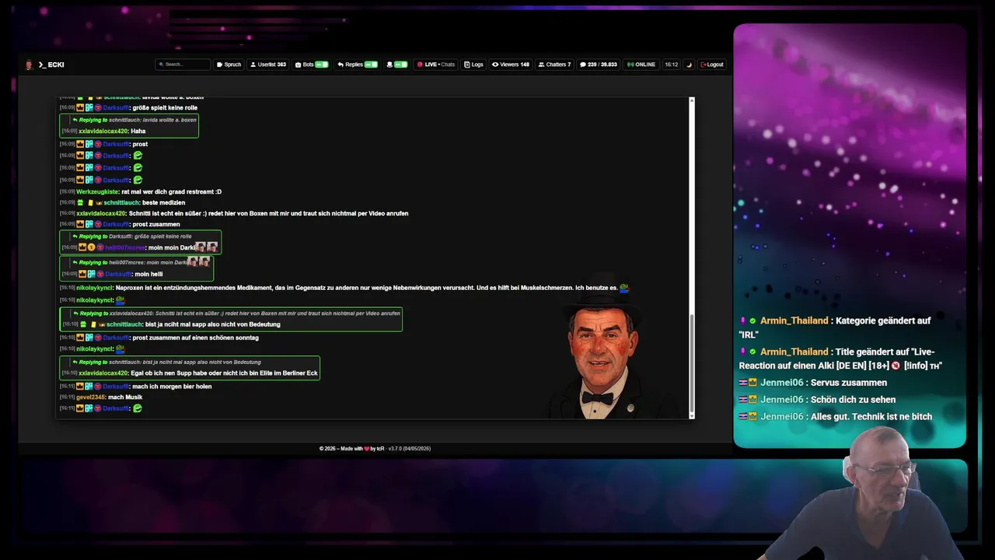Click crown badge on 'größe spielt keine rolle' row
The image size is (995, 560).
[80, 108]
